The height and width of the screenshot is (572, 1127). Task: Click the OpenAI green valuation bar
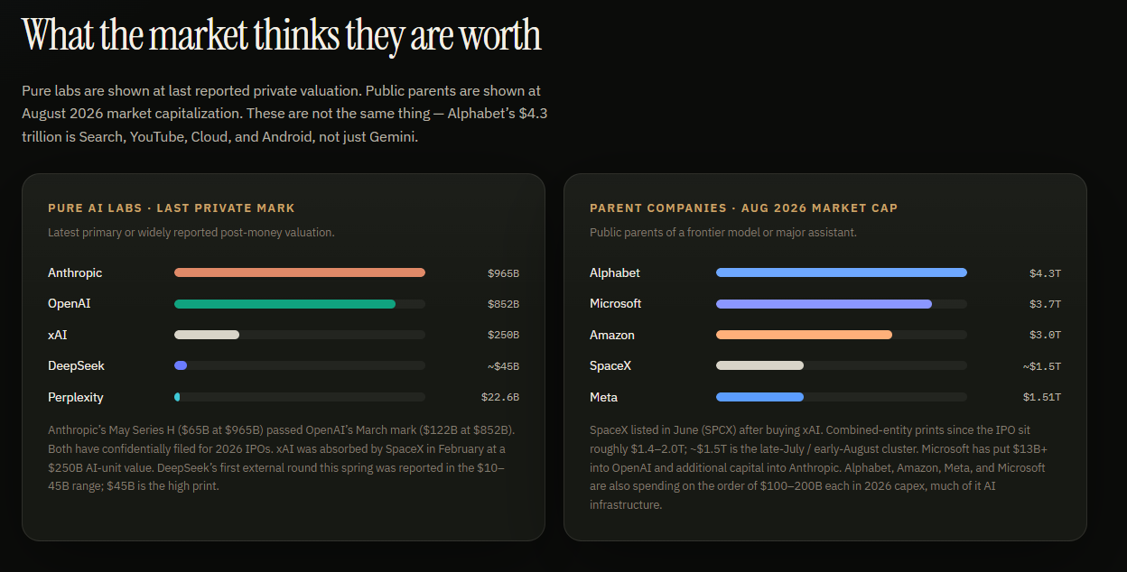pos(284,304)
